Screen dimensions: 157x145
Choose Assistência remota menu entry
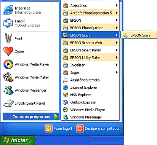coord(90,80)
